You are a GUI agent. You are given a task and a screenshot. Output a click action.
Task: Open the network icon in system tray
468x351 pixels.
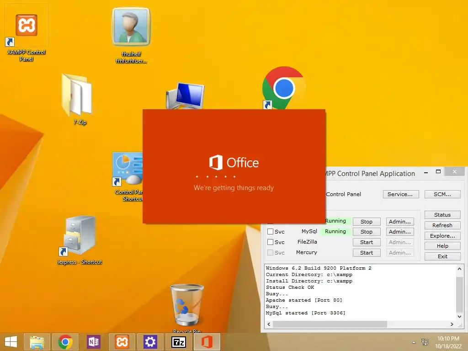(425, 342)
